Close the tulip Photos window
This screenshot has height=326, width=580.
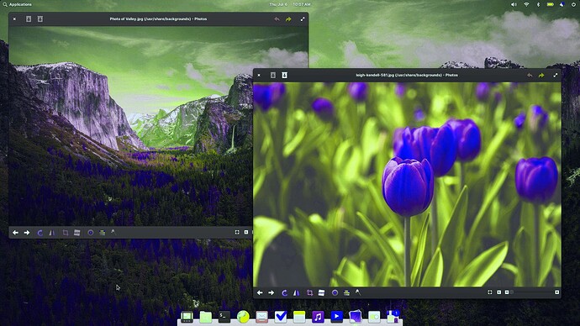[x=259, y=75]
